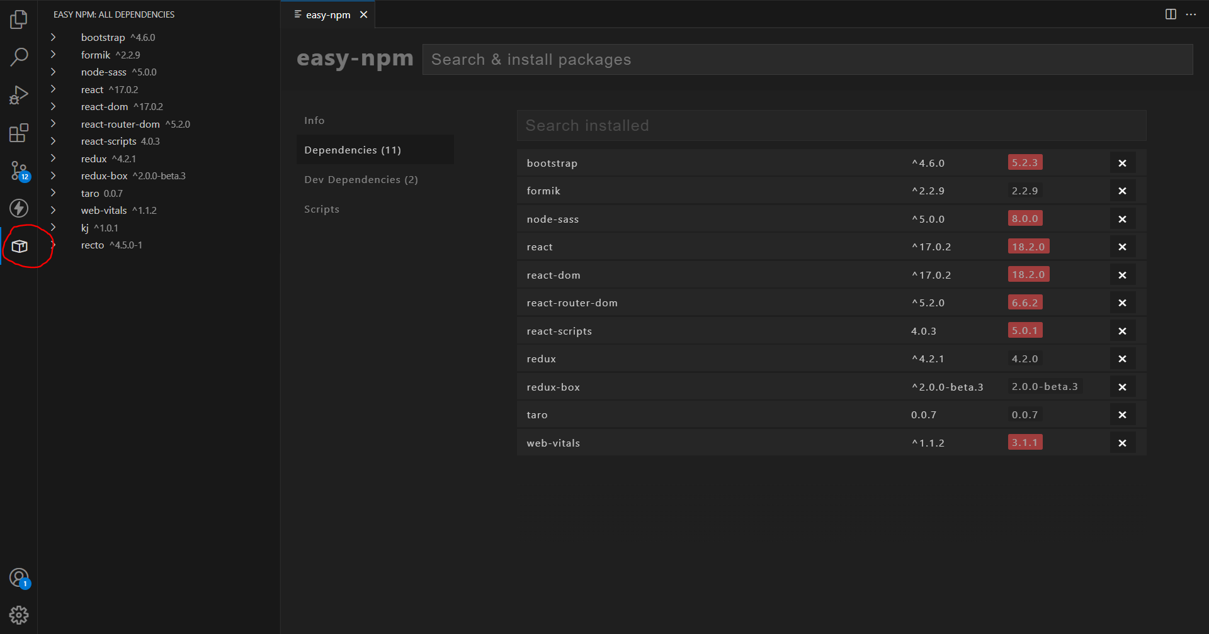Click the easy-npm logo heading
The image size is (1209, 634).
[x=355, y=58]
